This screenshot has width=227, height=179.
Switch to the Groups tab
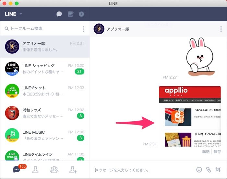tap(54, 170)
